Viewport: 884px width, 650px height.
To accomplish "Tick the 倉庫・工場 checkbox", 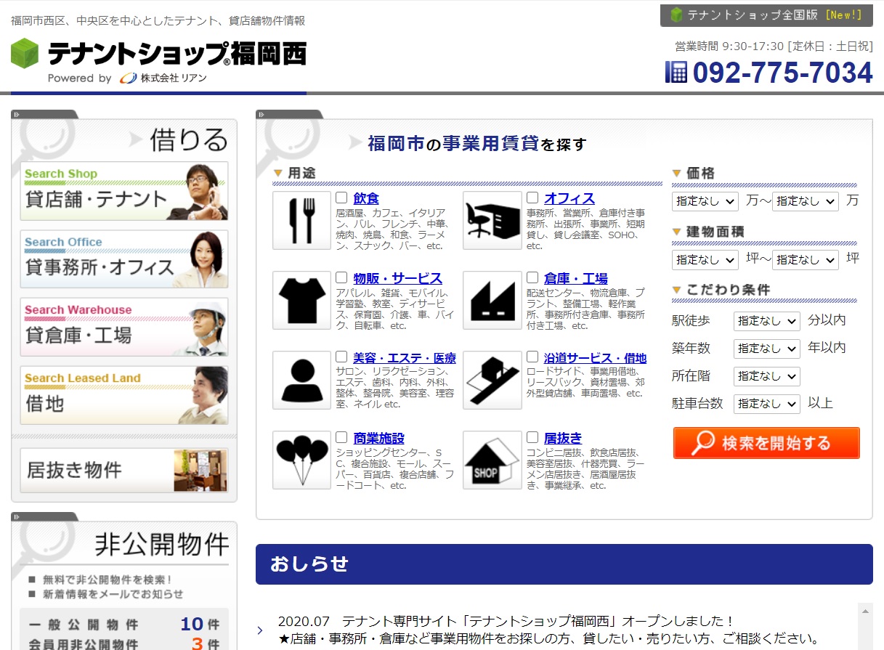I will [x=532, y=277].
